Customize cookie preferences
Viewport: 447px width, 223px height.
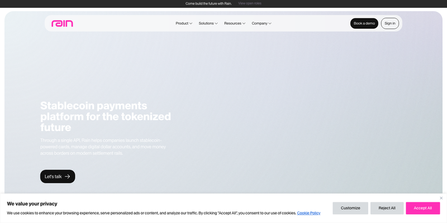[350, 208]
